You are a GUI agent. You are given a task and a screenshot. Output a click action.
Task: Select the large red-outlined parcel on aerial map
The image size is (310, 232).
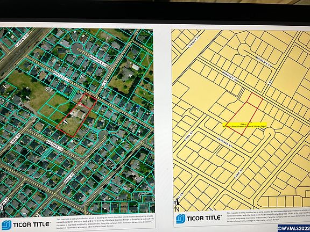click(73, 121)
